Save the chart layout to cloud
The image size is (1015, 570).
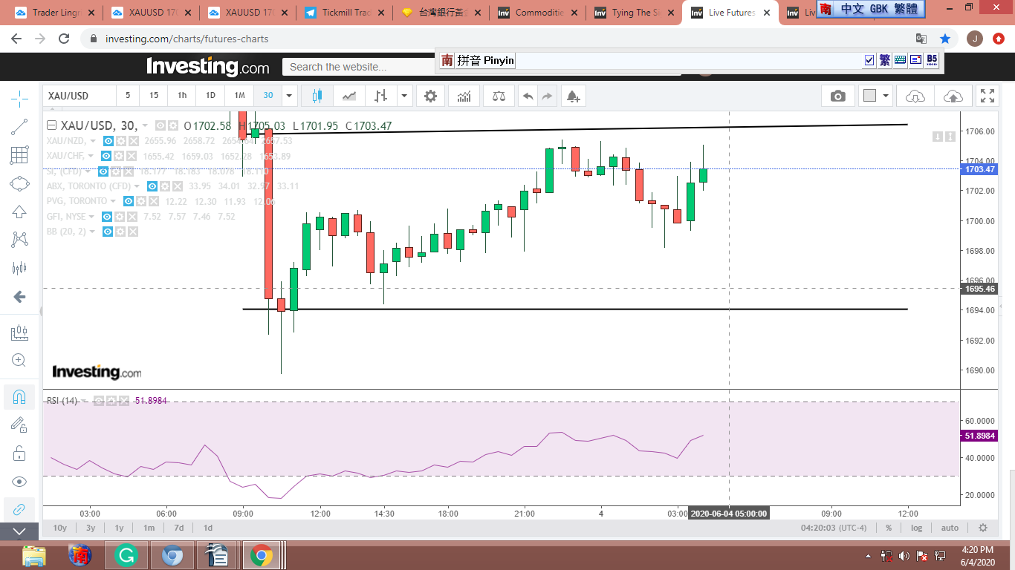pyautogui.click(x=953, y=96)
